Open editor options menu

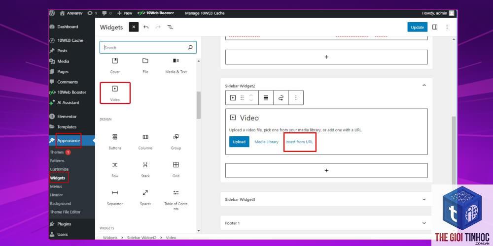447,27
